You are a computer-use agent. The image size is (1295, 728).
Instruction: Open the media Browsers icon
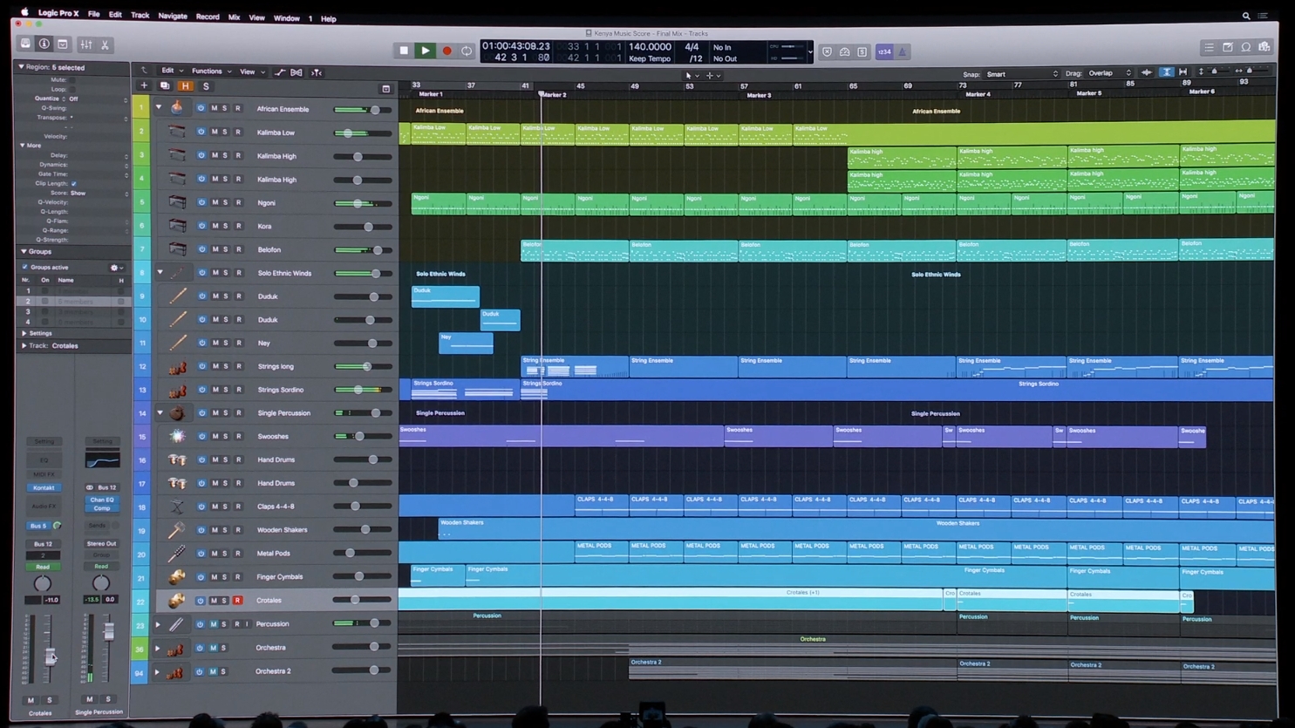(1264, 47)
